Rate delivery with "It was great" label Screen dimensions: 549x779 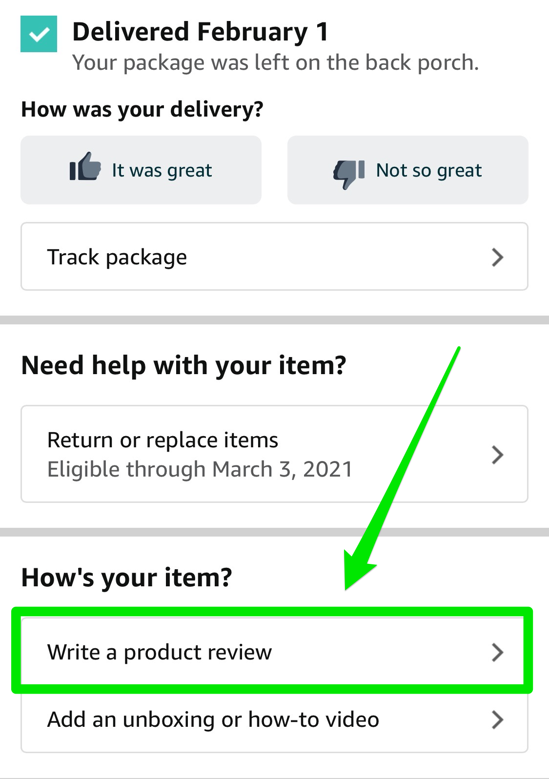pos(162,170)
